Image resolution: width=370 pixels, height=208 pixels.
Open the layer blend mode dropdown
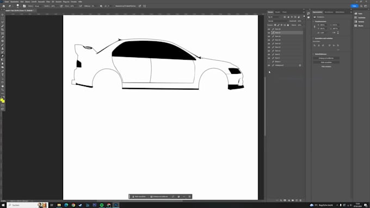pyautogui.click(x=277, y=21)
